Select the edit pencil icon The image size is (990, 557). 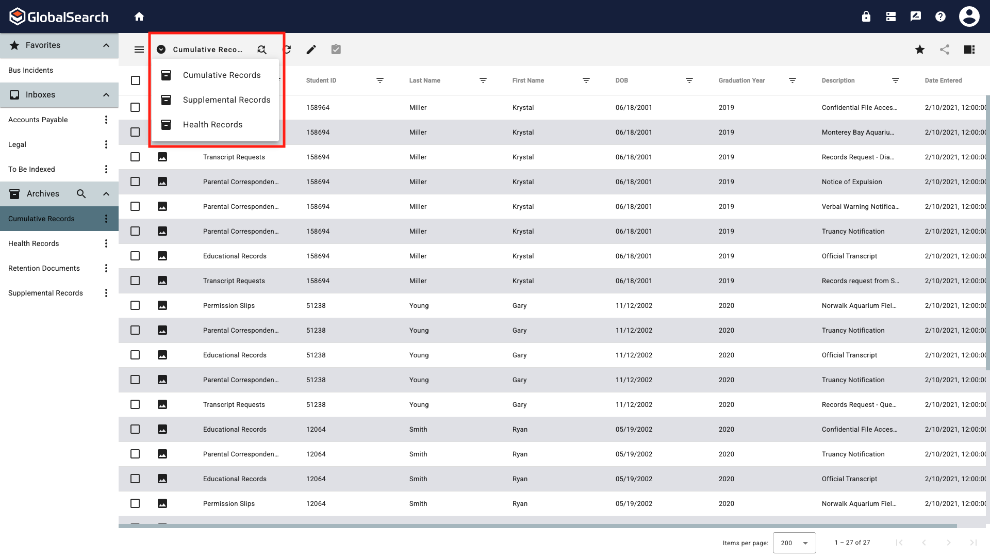311,49
